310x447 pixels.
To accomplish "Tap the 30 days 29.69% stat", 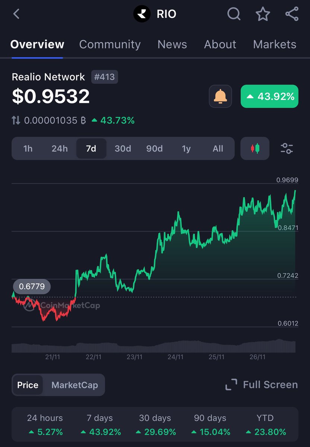I will pos(155,425).
